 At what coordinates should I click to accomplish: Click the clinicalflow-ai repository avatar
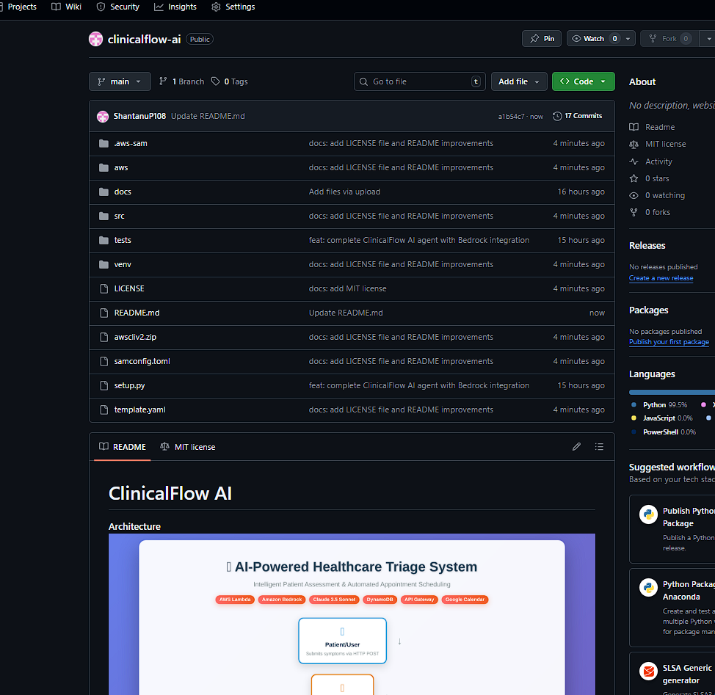(x=95, y=39)
